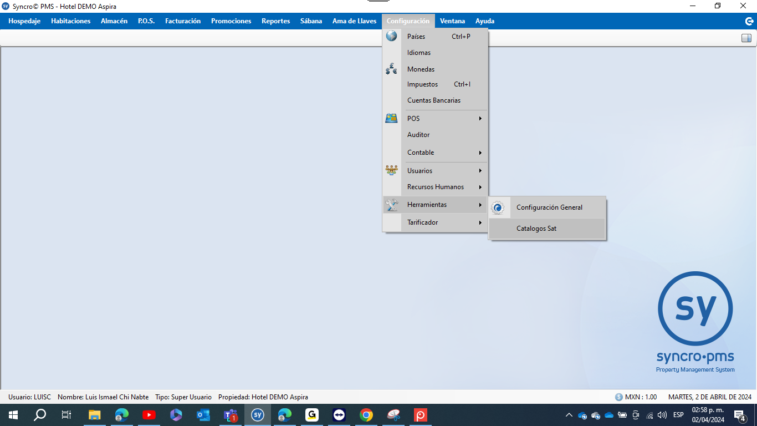Open Configuración General from Herramientas submenu

tap(548, 207)
